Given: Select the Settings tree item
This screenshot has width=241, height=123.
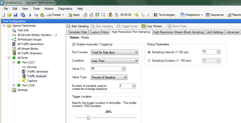Looking at the screenshot, I should click(x=23, y=90).
